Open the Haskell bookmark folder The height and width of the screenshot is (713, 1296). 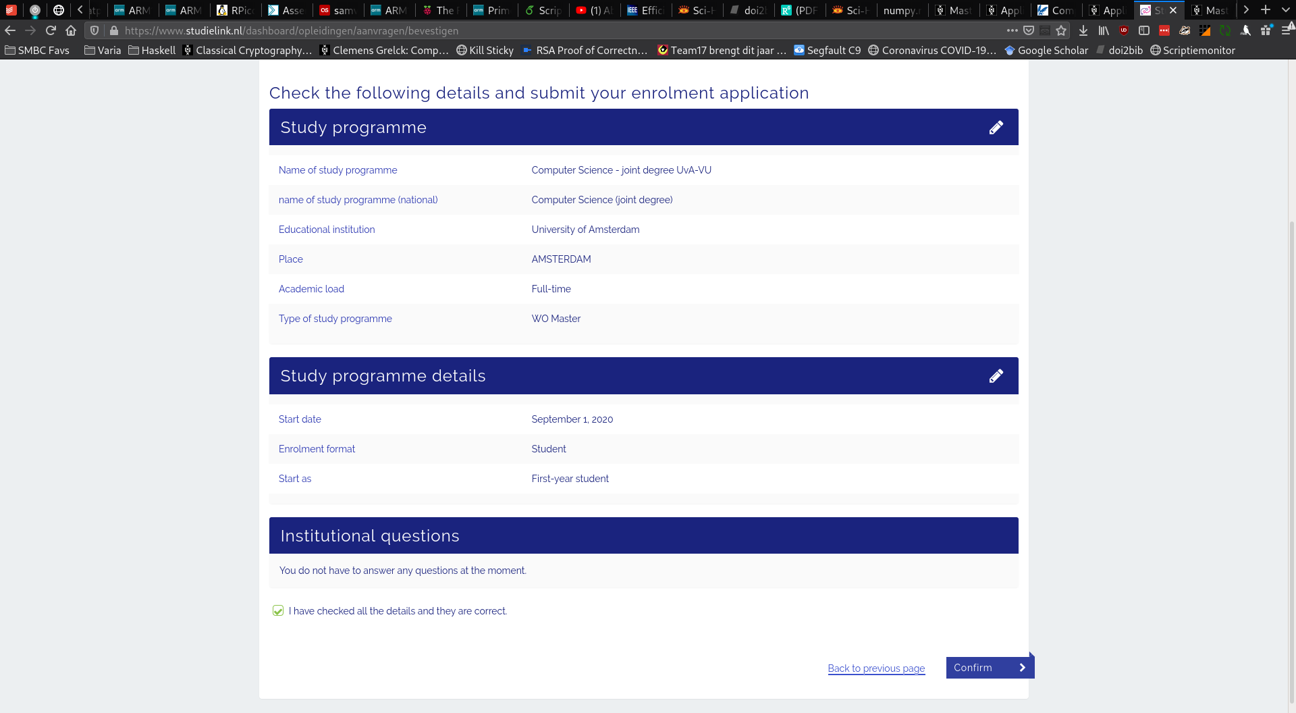point(152,51)
